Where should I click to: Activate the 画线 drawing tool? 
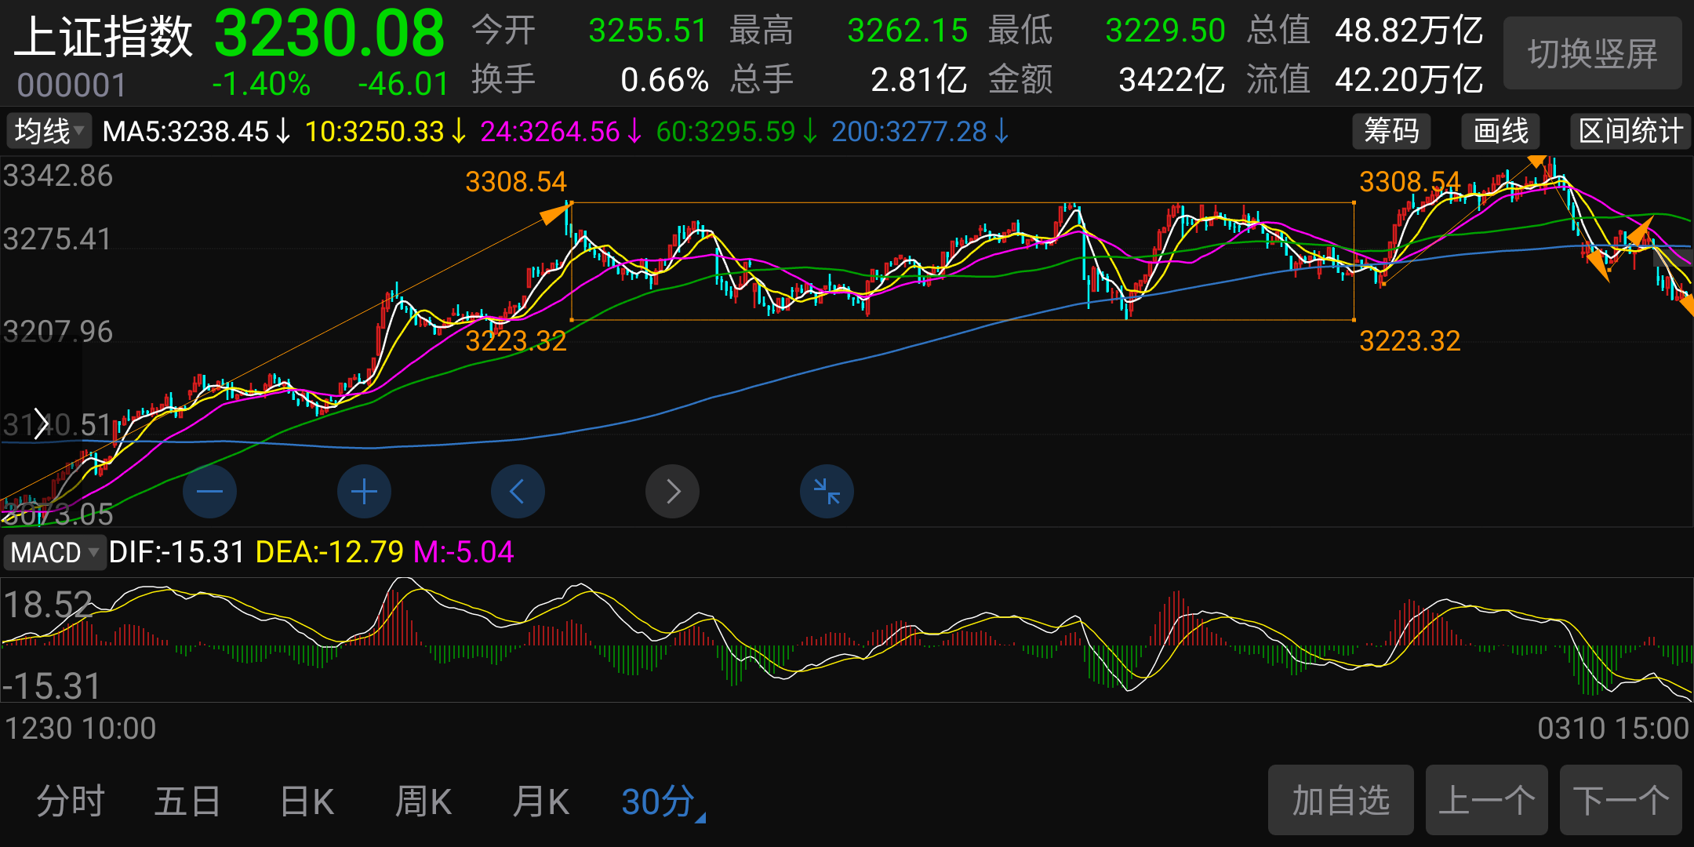[1500, 131]
